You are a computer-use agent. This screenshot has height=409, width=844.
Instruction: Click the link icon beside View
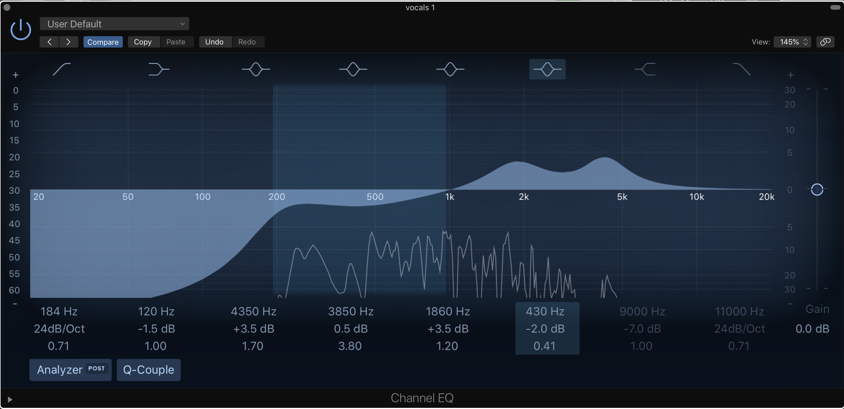click(825, 42)
